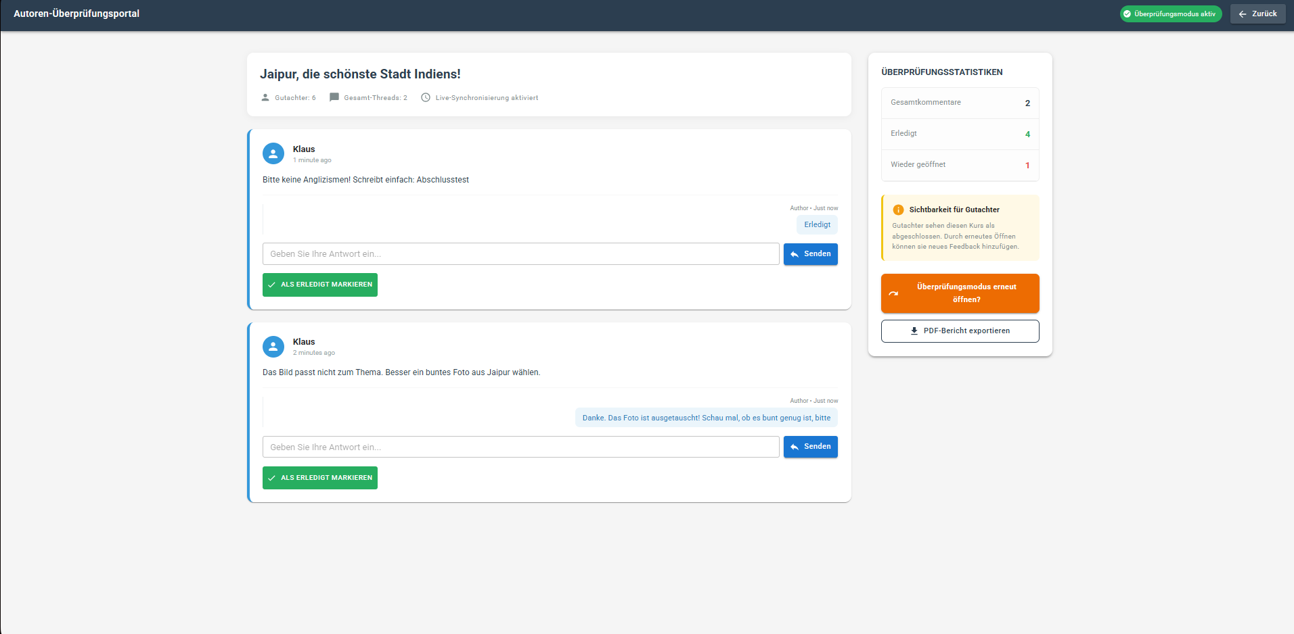The height and width of the screenshot is (634, 1294).
Task: Click the Erledigt author reply bubble
Action: [817, 224]
